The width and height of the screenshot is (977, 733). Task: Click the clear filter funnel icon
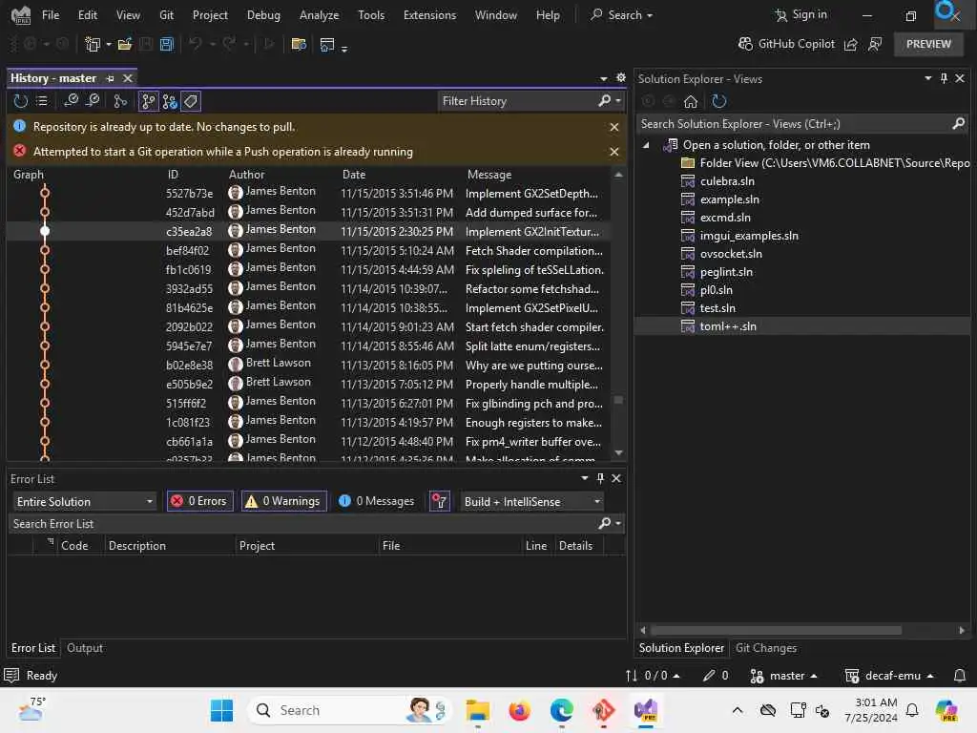pos(440,501)
